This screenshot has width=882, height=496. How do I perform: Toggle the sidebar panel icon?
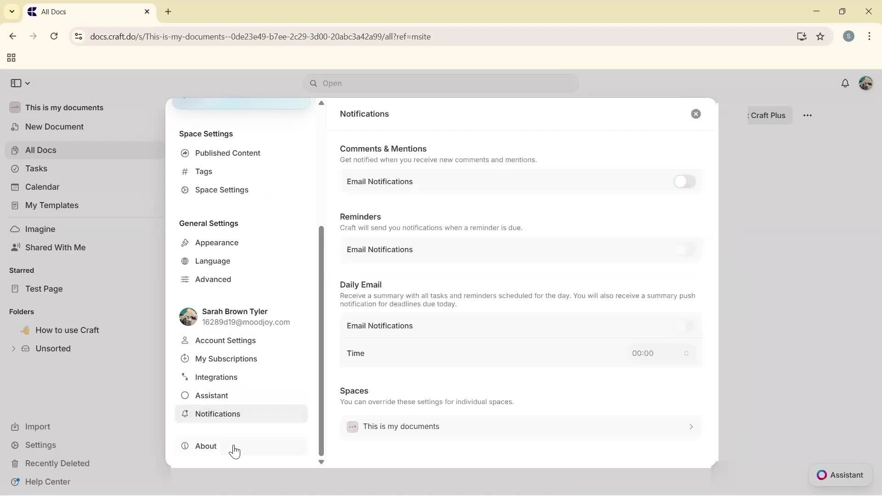17,83
